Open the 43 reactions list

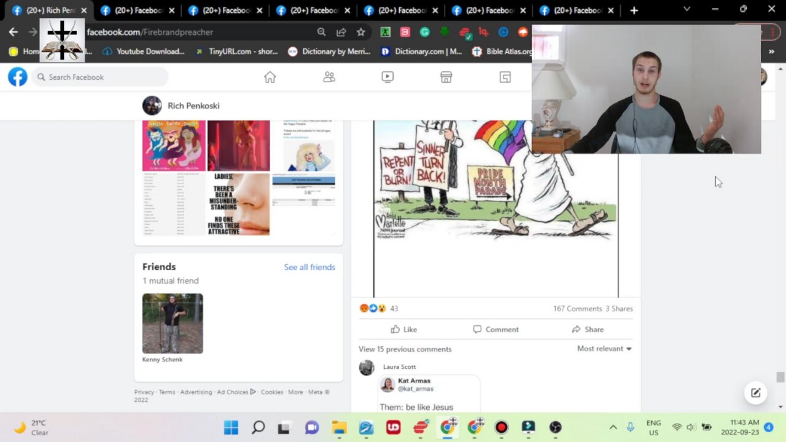[x=379, y=308]
